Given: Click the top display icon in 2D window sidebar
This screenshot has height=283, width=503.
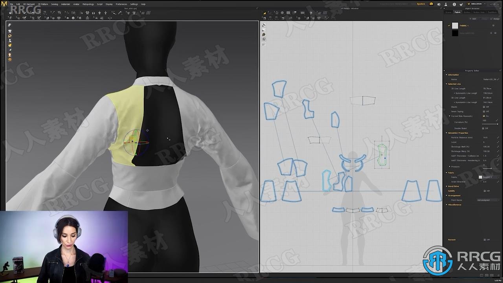Looking at the screenshot, I should [x=264, y=25].
